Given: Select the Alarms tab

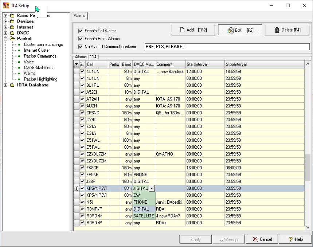Looking at the screenshot, I should point(79,16).
